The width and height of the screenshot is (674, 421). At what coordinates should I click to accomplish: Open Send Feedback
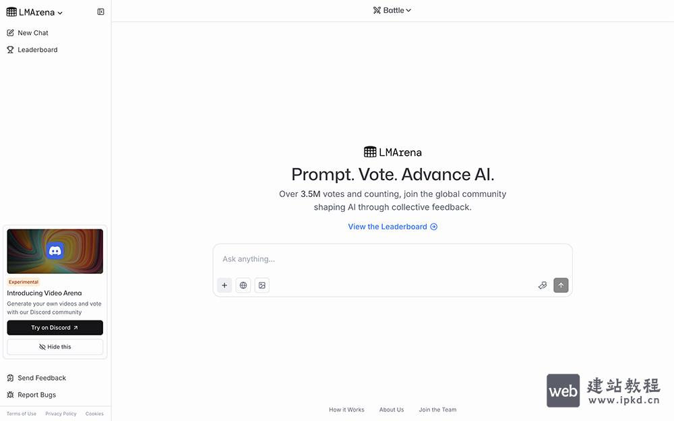pyautogui.click(x=37, y=378)
